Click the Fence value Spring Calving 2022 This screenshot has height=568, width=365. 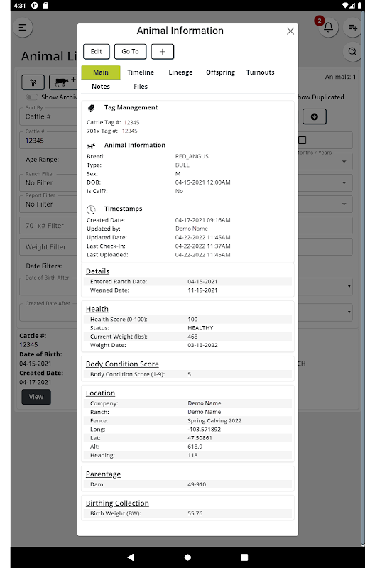(214, 421)
